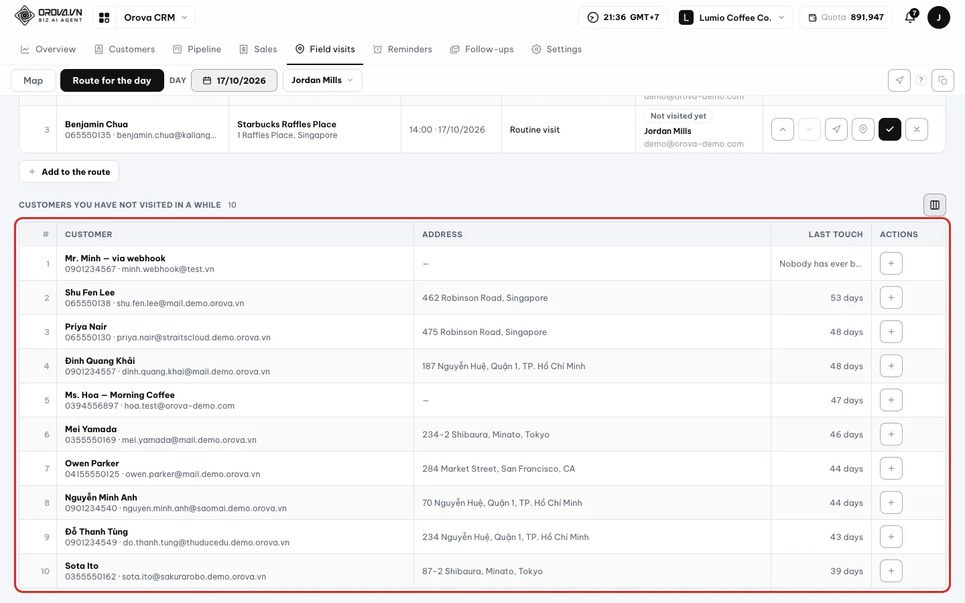Viewport: 965px width, 603px height.
Task: Click the 21:36 GMT+7 clock button
Action: click(x=623, y=17)
